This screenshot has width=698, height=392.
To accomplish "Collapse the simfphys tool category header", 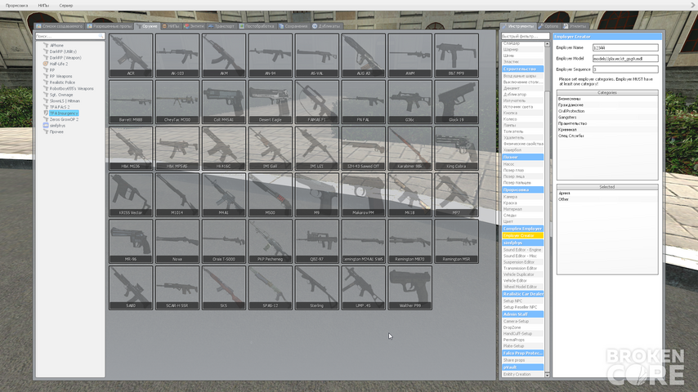I will click(522, 243).
